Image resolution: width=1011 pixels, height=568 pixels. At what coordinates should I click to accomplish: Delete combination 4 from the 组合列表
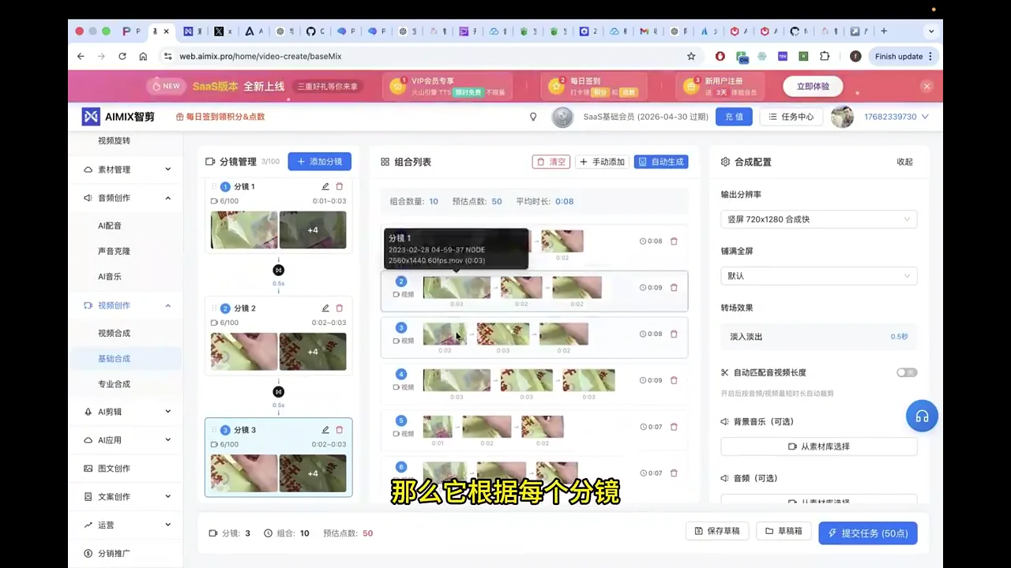click(674, 380)
